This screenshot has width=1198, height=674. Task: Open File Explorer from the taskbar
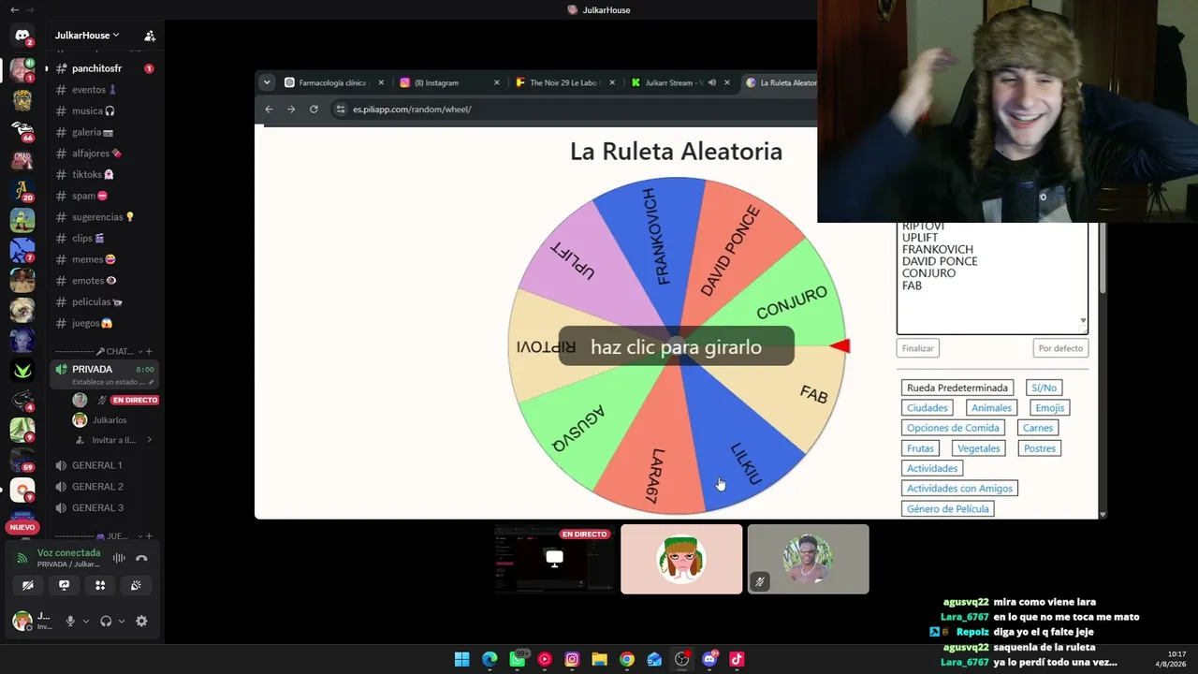pyautogui.click(x=599, y=659)
